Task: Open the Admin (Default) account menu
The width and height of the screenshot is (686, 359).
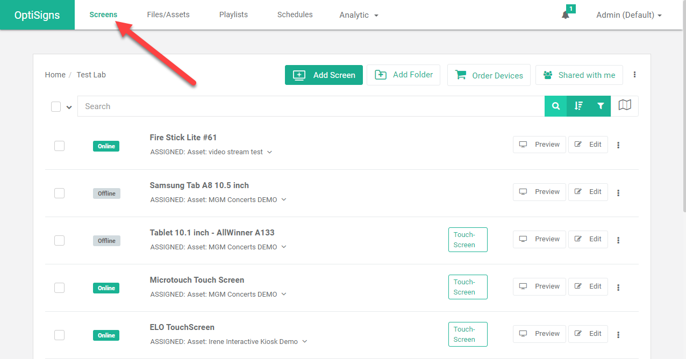Action: [x=629, y=15]
